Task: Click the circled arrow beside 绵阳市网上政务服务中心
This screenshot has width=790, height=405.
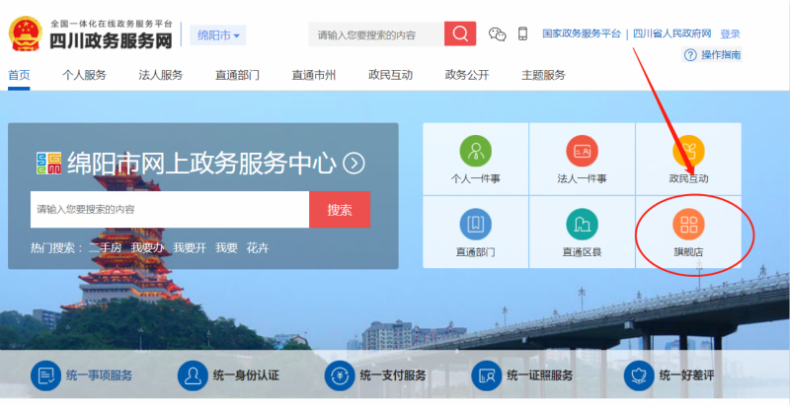Action: pyautogui.click(x=354, y=164)
